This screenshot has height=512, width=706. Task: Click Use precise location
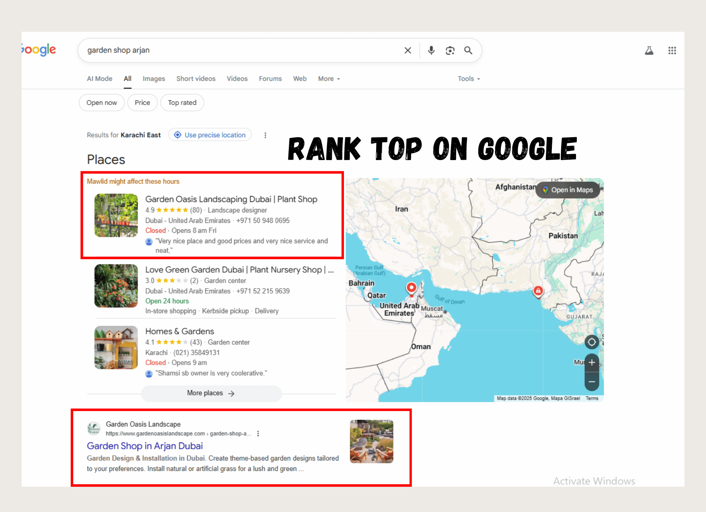[210, 134]
